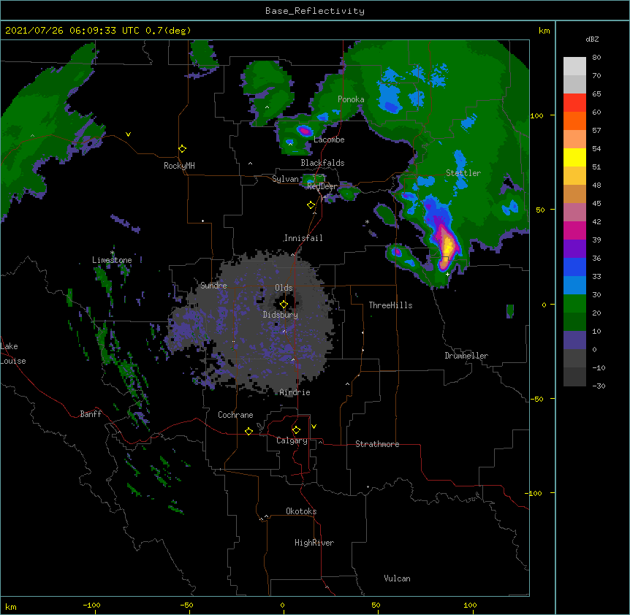
Task: Pick the bright green 20-30 dBZ legend swatch
Action: [x=574, y=304]
